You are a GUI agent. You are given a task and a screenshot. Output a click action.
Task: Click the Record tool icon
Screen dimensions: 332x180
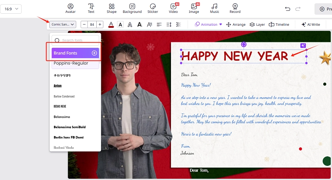coord(235,8)
